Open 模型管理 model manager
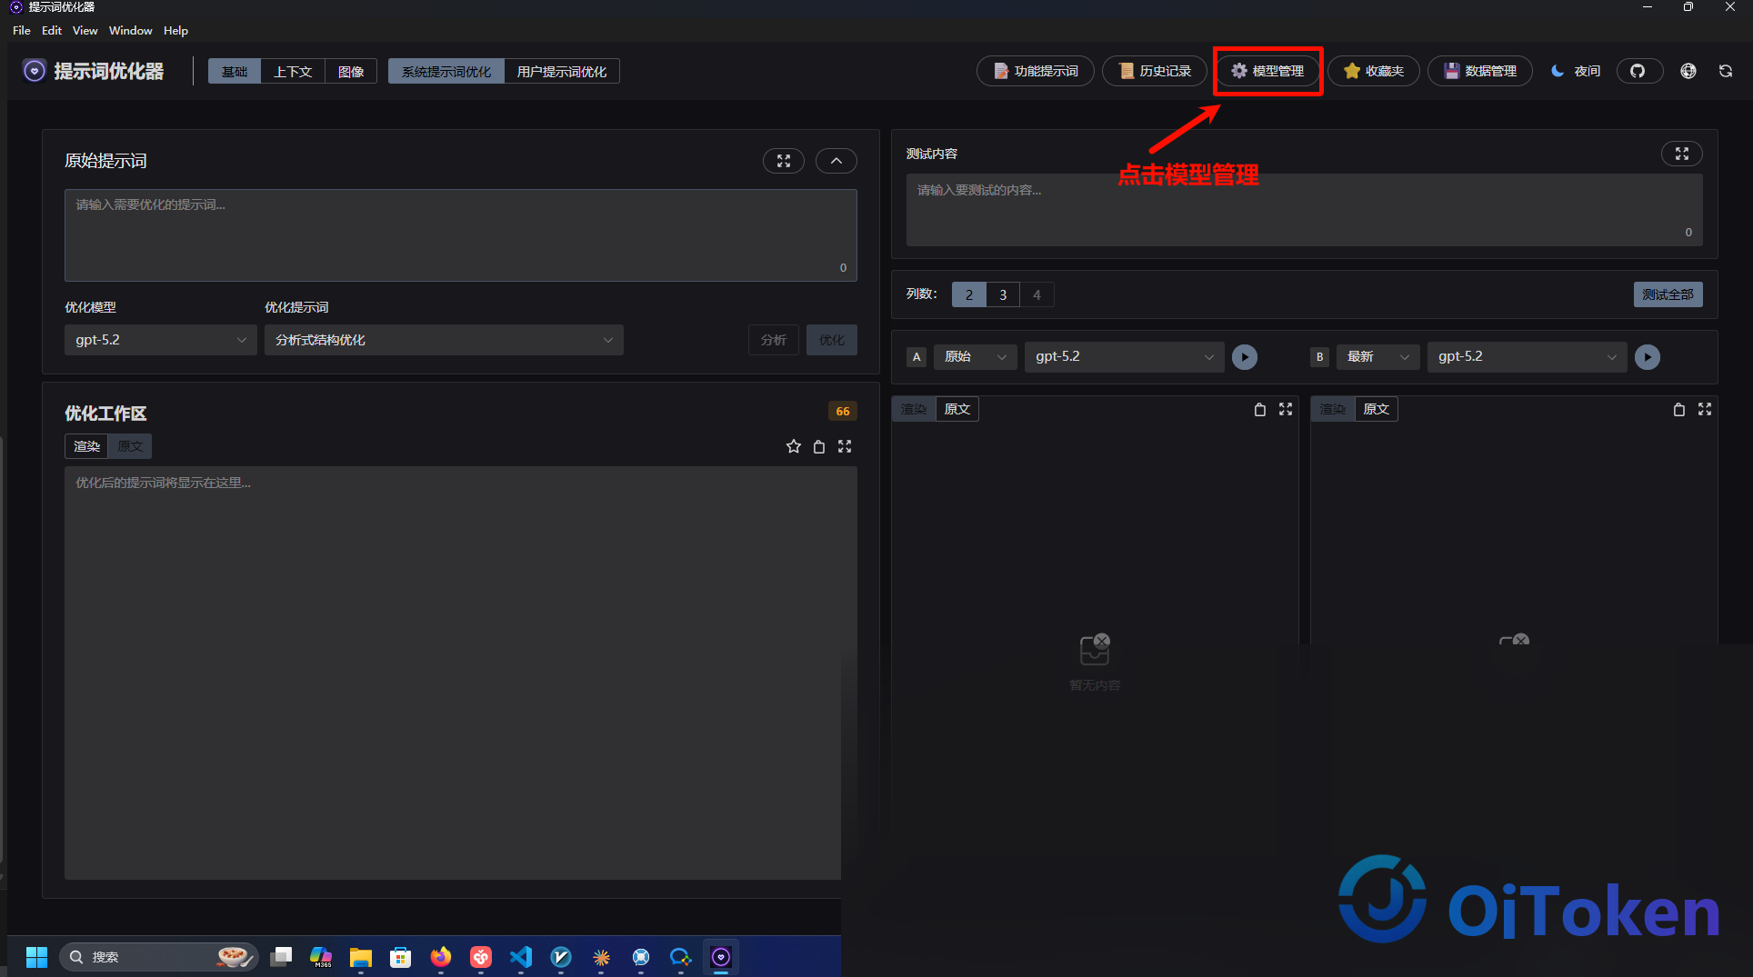 click(x=1267, y=71)
